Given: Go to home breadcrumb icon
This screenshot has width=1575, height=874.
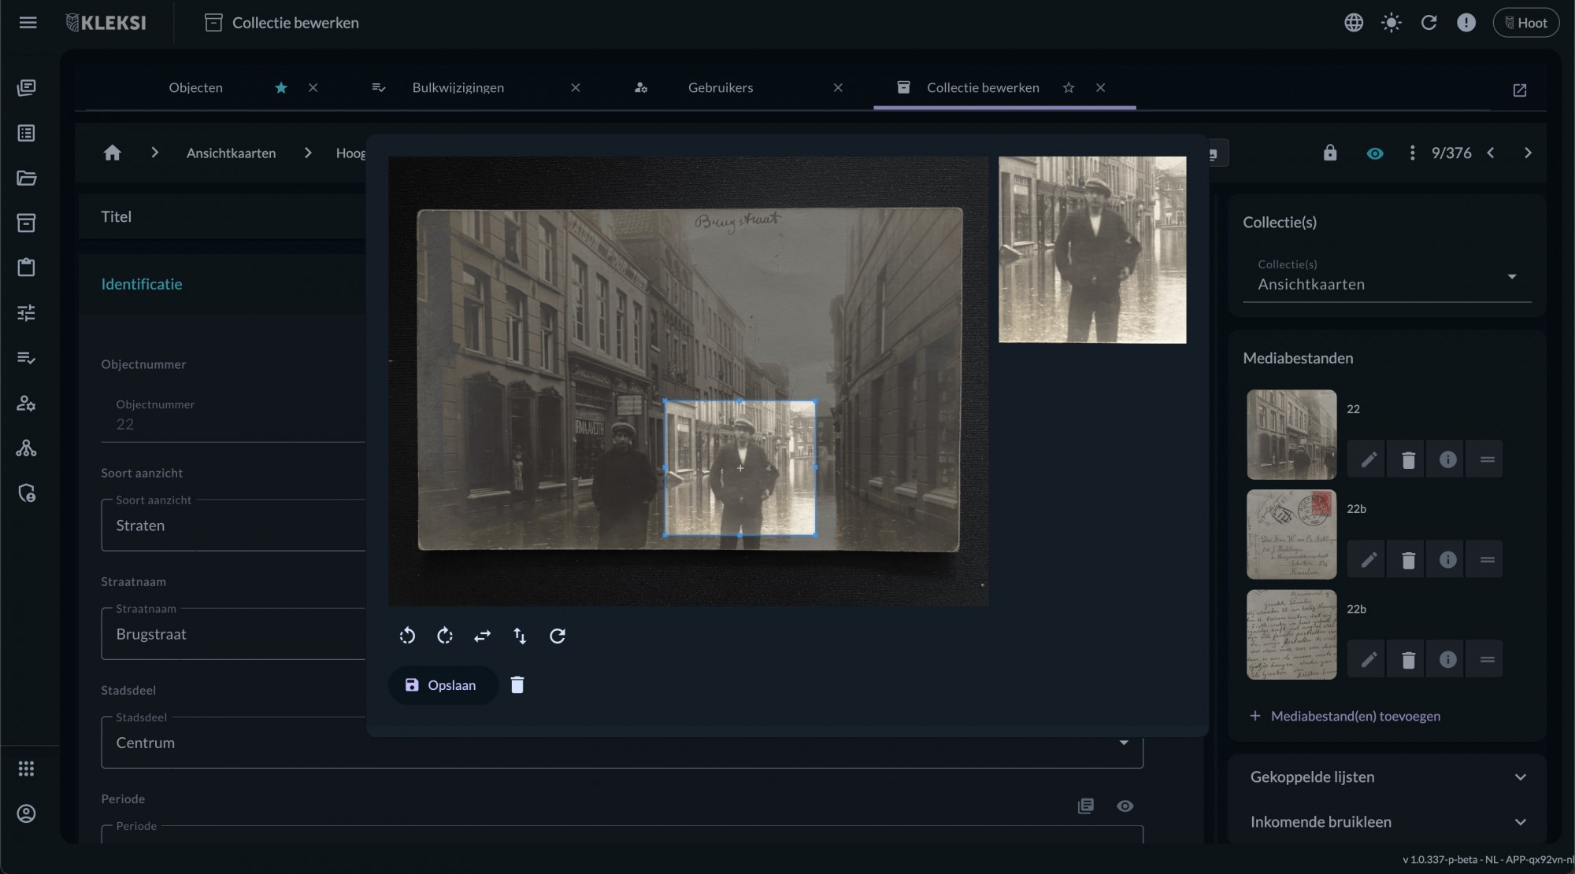Looking at the screenshot, I should click(x=113, y=153).
